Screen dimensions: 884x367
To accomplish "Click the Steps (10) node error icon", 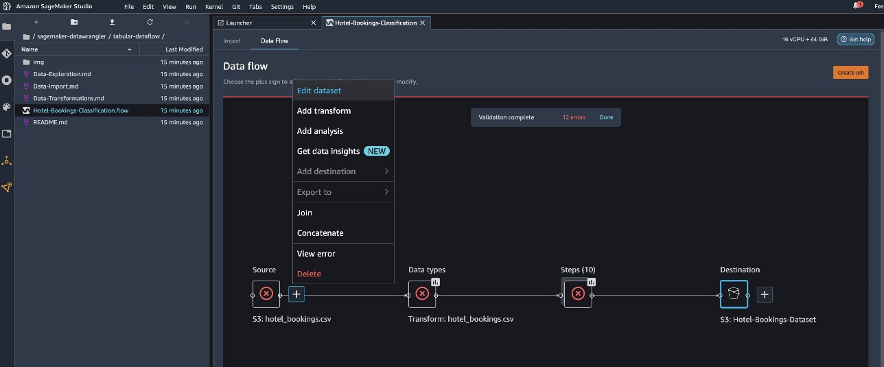I will (x=578, y=294).
